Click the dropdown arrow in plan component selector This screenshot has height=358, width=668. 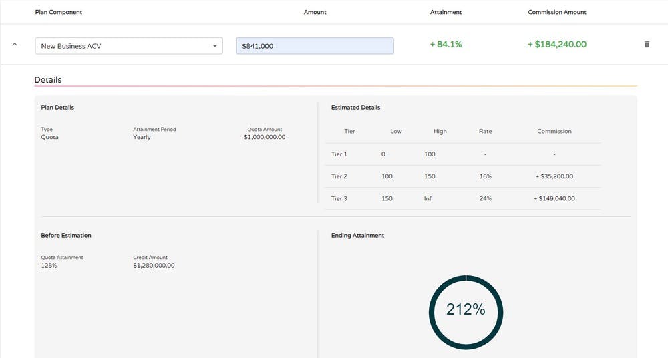[x=214, y=46]
